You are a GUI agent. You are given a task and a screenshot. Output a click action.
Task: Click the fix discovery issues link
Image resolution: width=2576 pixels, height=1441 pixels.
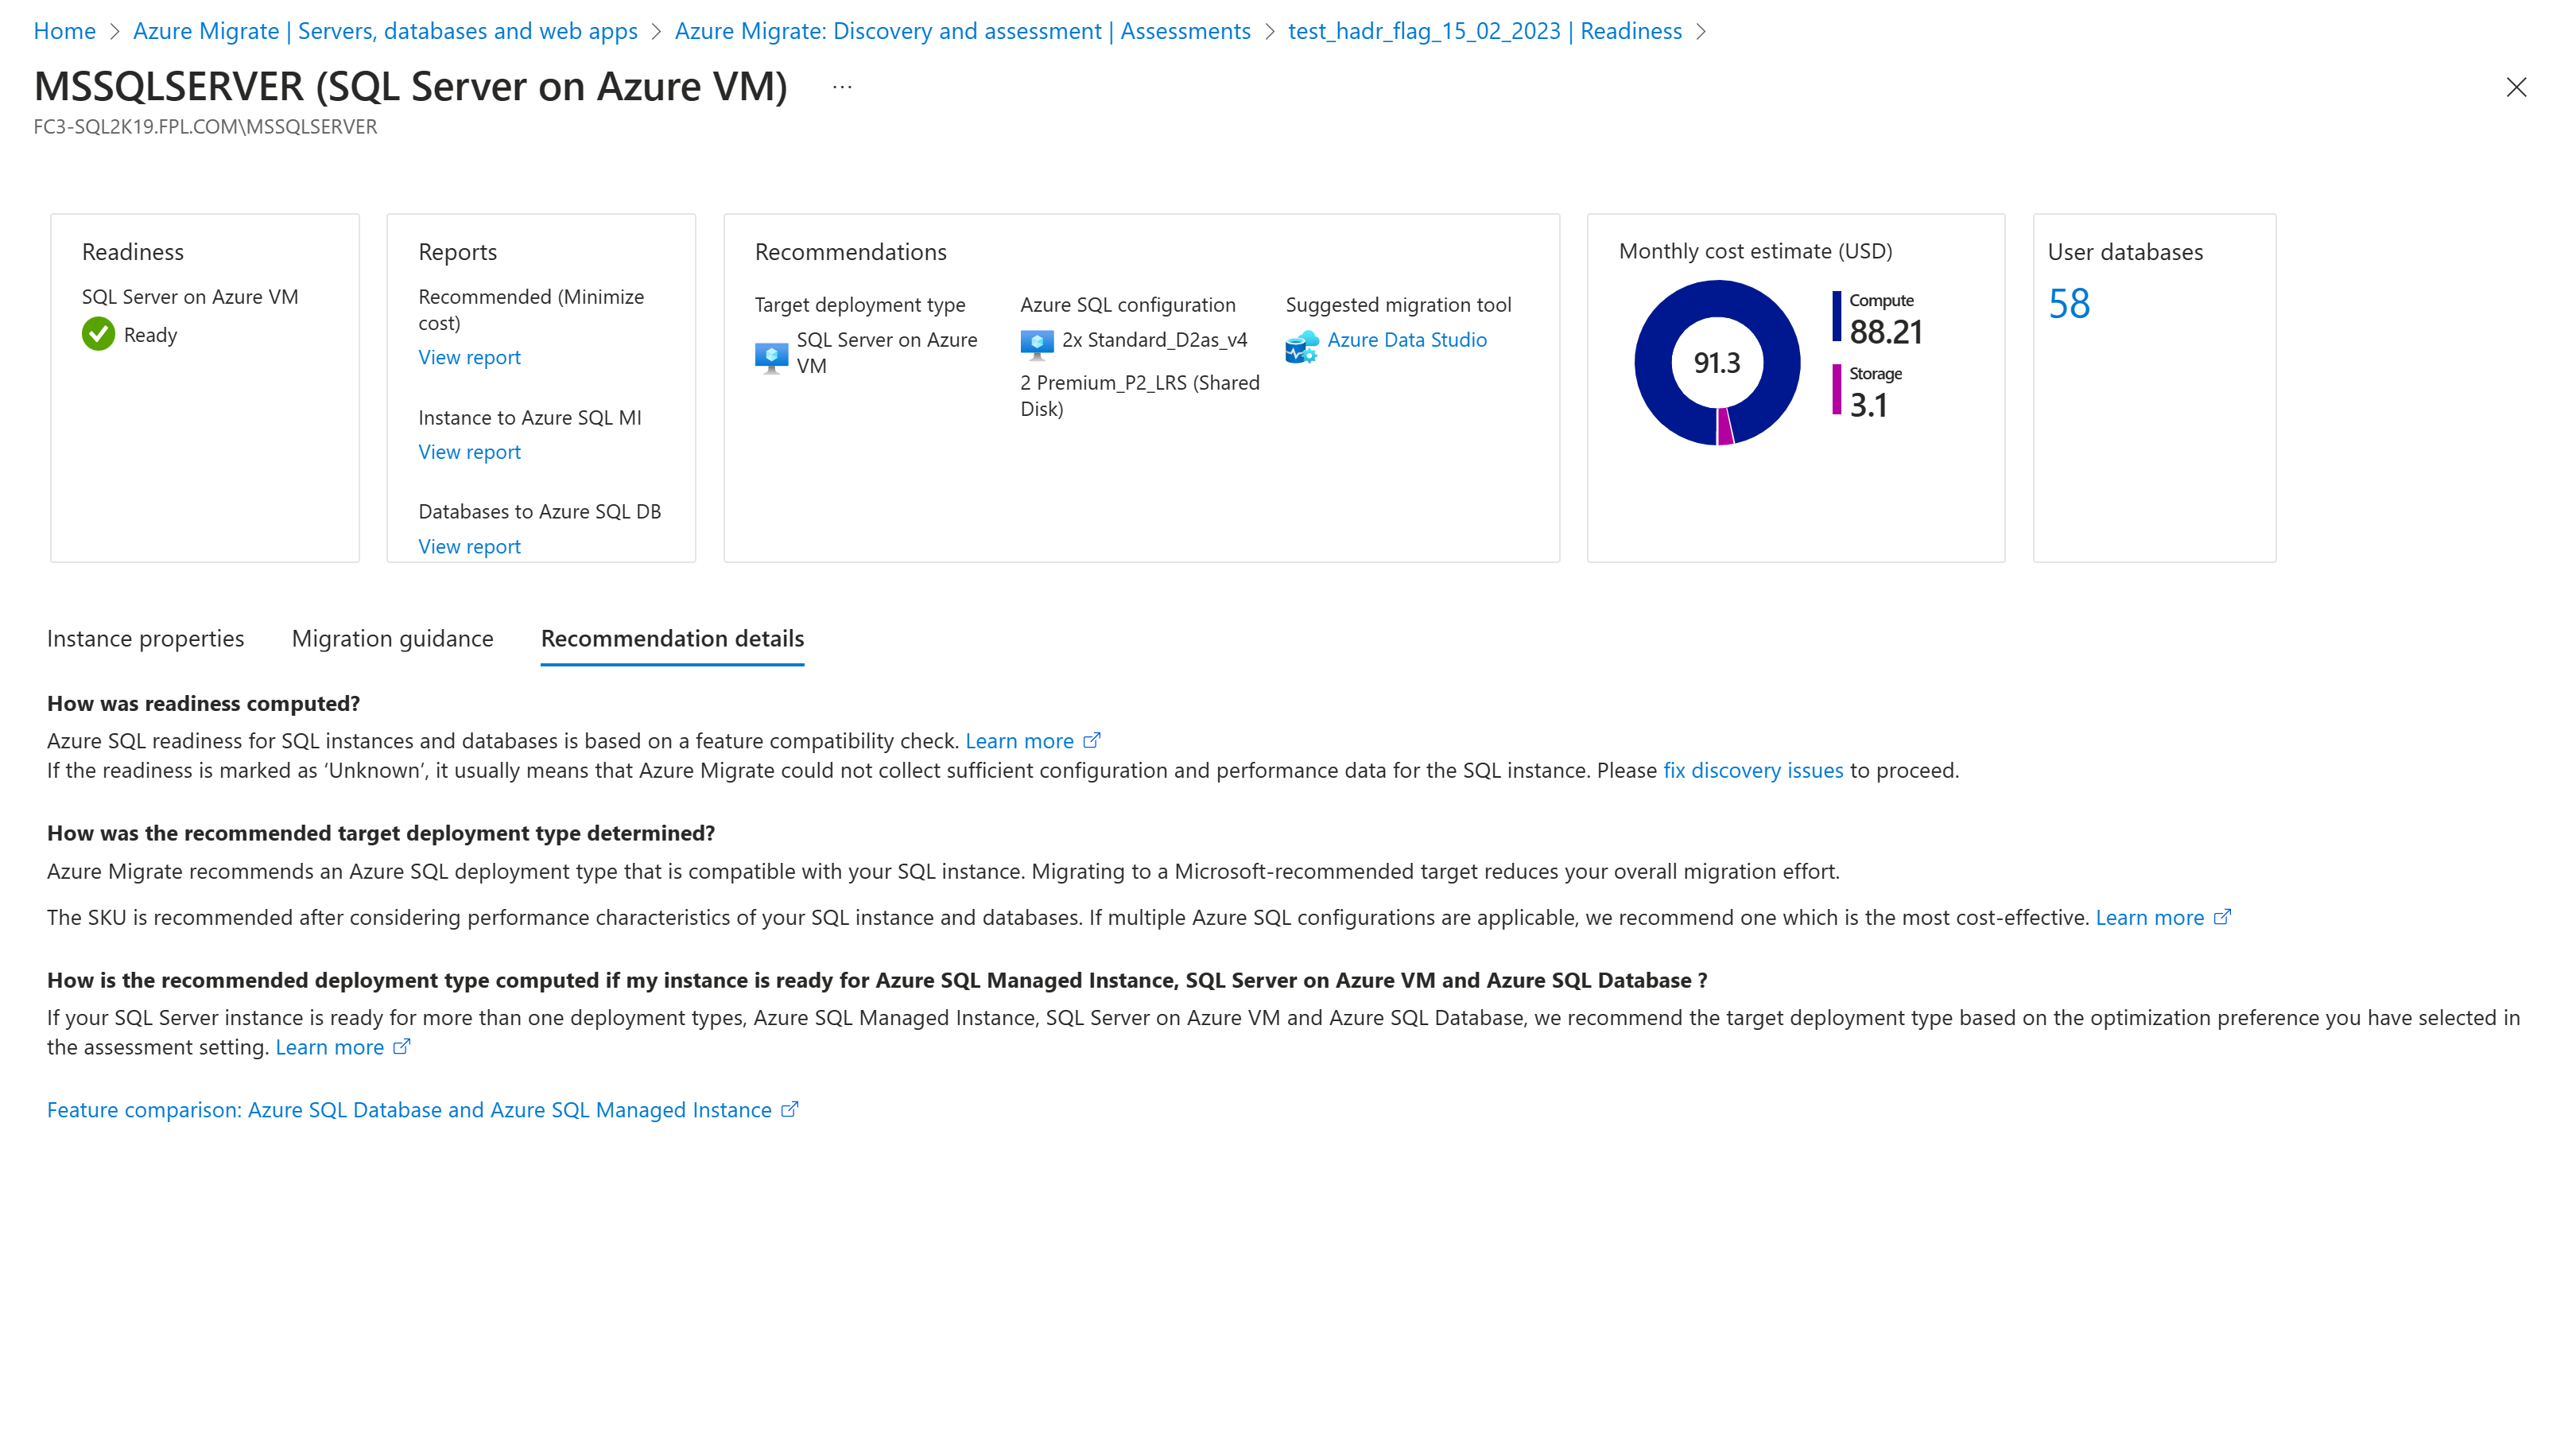click(x=1752, y=770)
